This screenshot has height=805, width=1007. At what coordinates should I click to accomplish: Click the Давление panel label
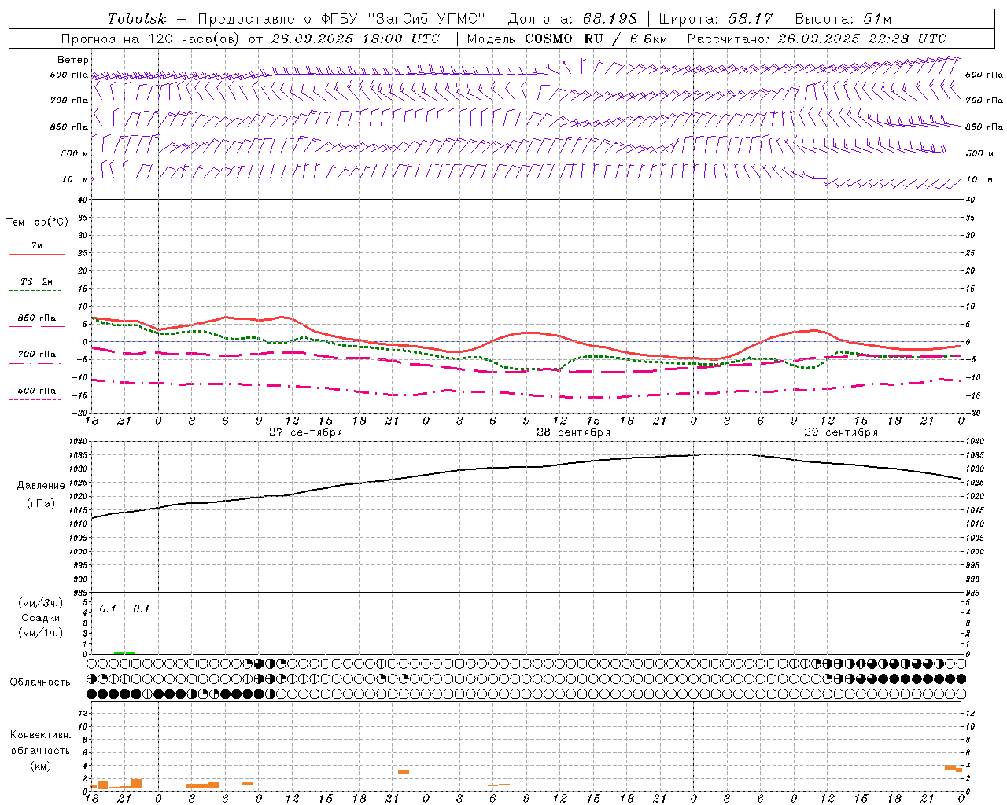click(41, 486)
